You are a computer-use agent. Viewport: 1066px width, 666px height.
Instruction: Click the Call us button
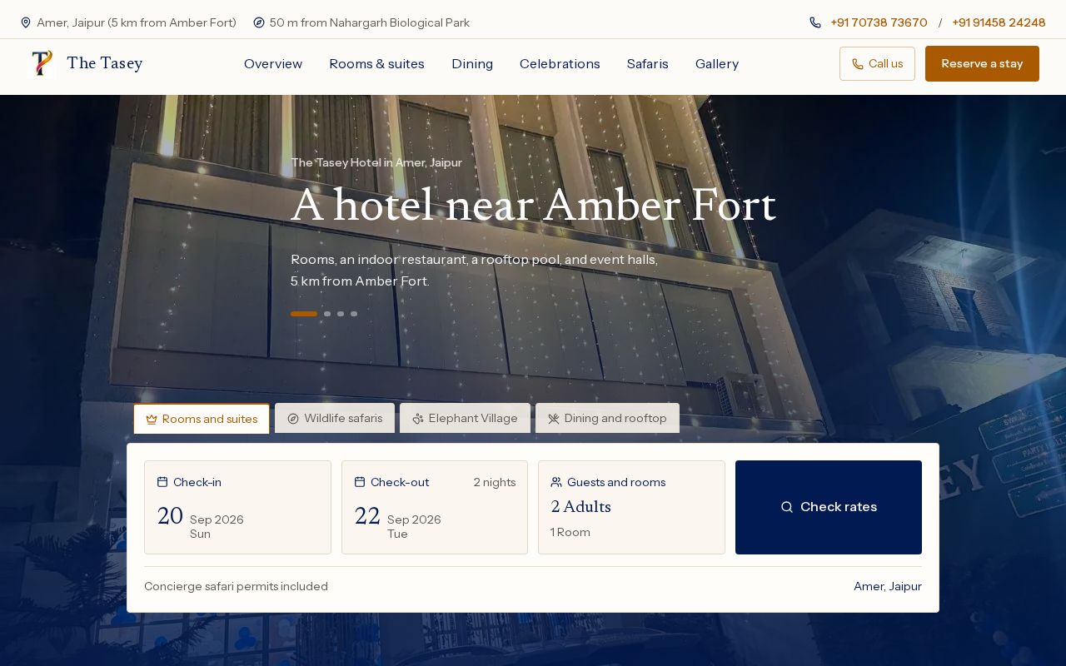(x=877, y=63)
